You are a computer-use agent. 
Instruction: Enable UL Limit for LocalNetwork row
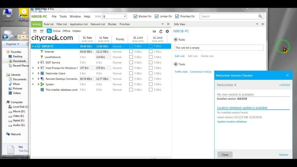[x=151, y=57]
